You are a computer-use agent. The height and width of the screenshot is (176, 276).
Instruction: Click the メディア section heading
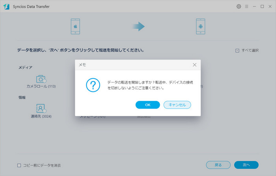[x=26, y=67]
